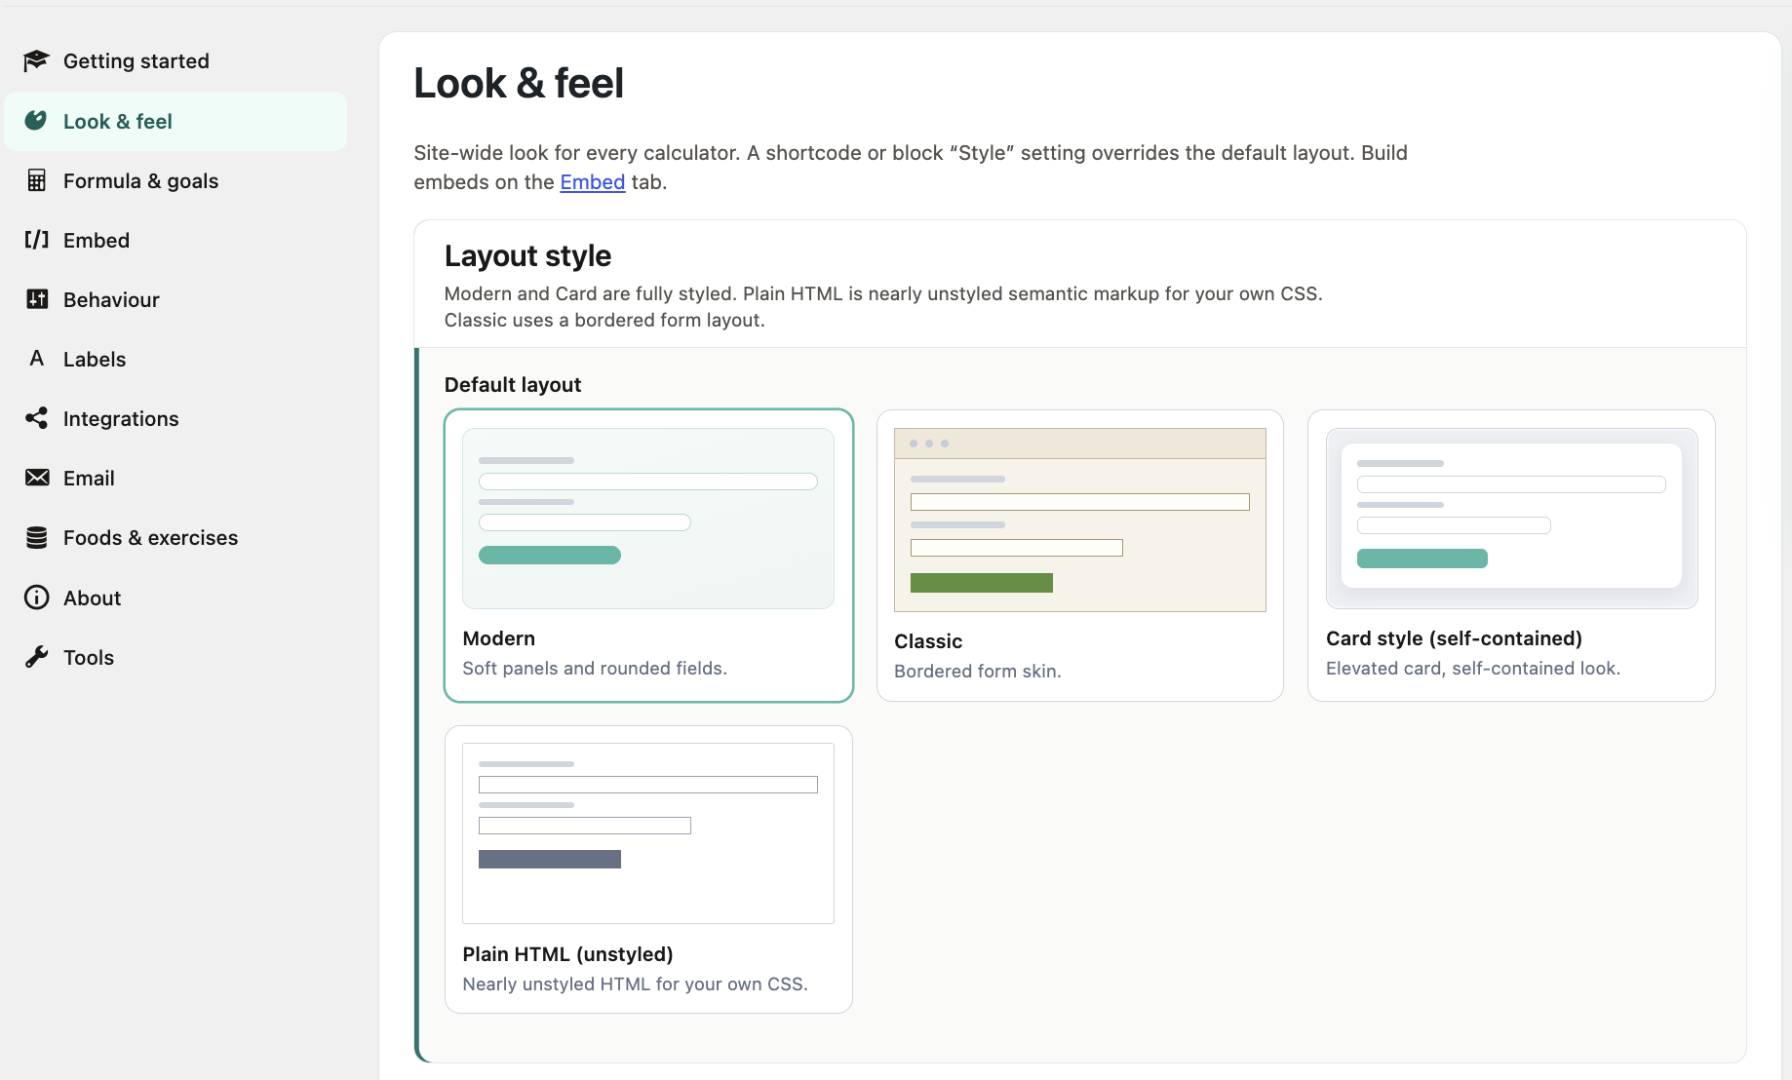Click the Labels letter A icon

36,359
